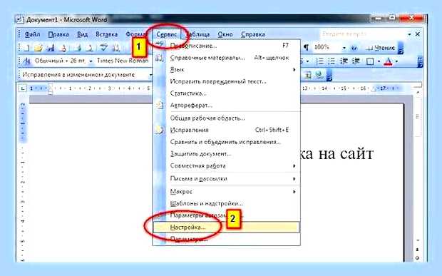This screenshot has height=276, width=442.
Task: Expand the Письма и рассылки submenu
Action: click(294, 179)
